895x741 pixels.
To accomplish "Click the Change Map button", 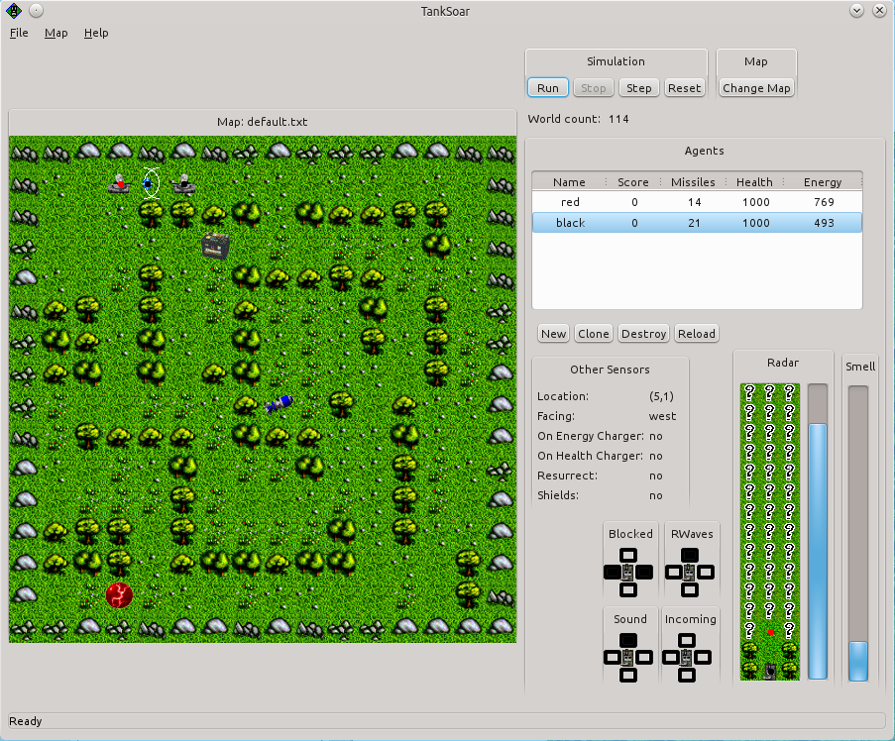I will [756, 88].
